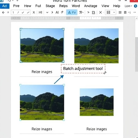Viewport: 138px width, 138px height.
Task: Expand the grid layout dropdown arrow
Action: click(114, 12)
